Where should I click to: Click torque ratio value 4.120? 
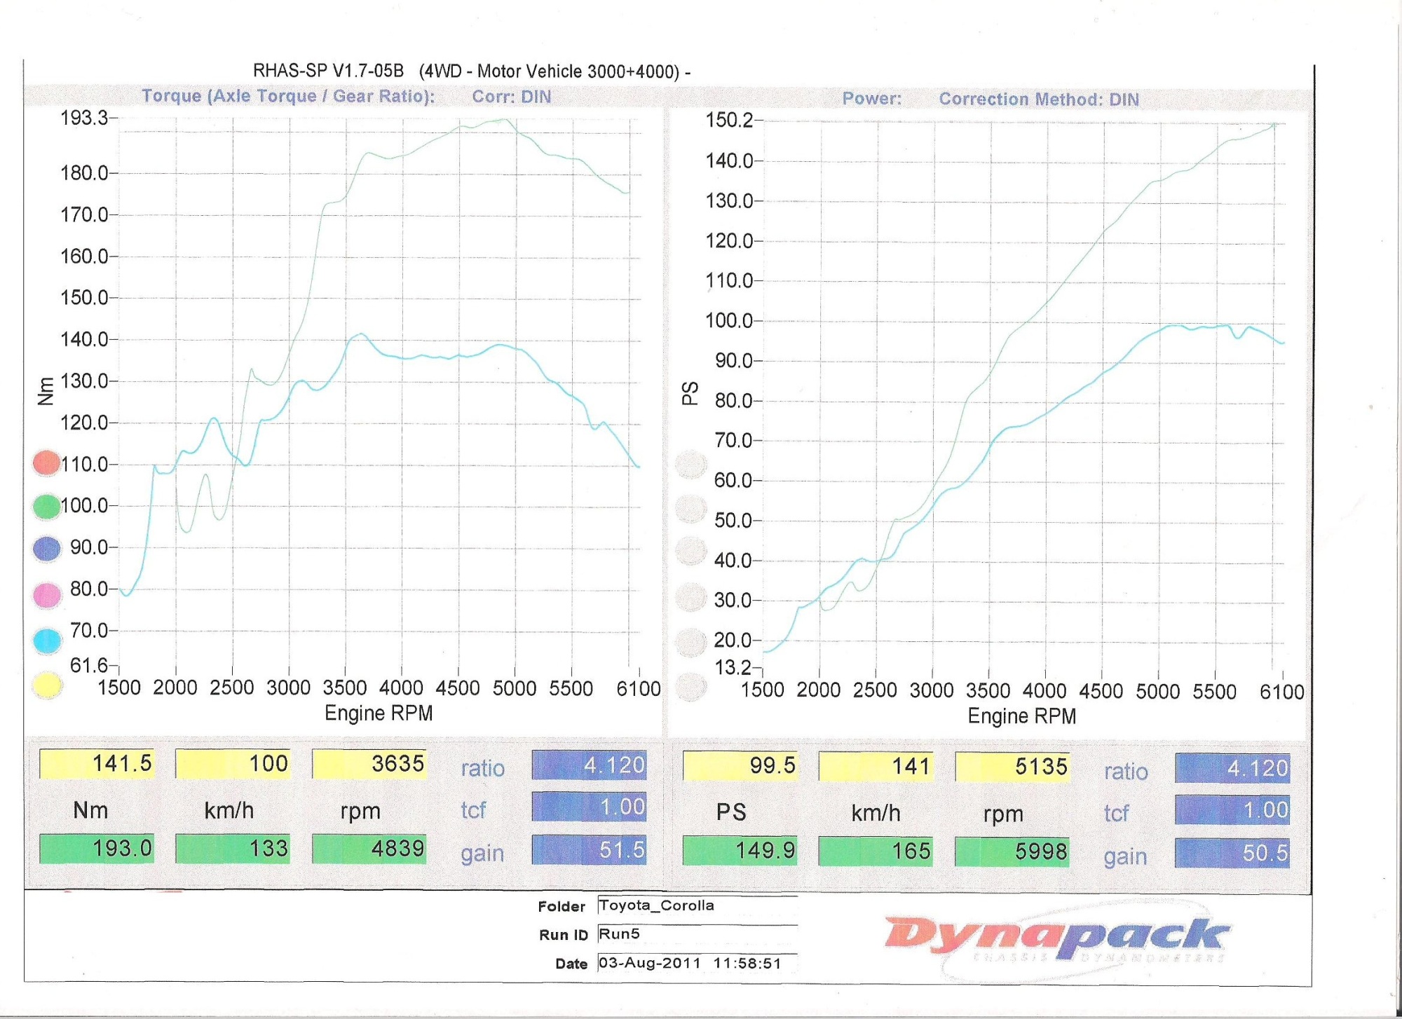589,765
